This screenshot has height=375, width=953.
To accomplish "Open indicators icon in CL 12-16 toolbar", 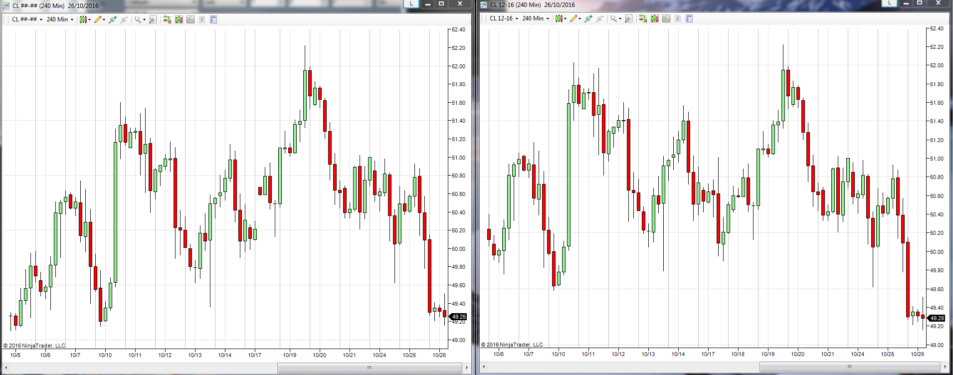I will click(x=666, y=18).
